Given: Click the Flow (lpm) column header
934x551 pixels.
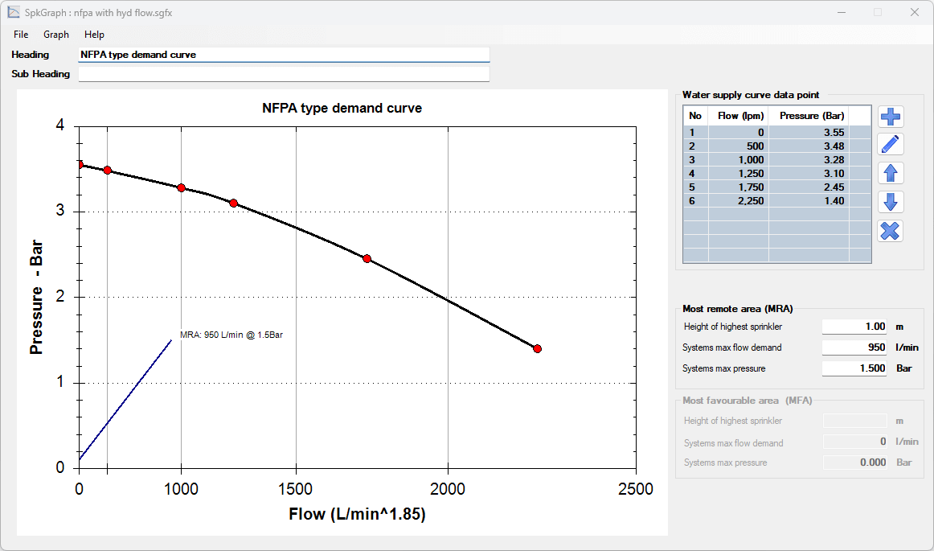Looking at the screenshot, I should coord(740,116).
